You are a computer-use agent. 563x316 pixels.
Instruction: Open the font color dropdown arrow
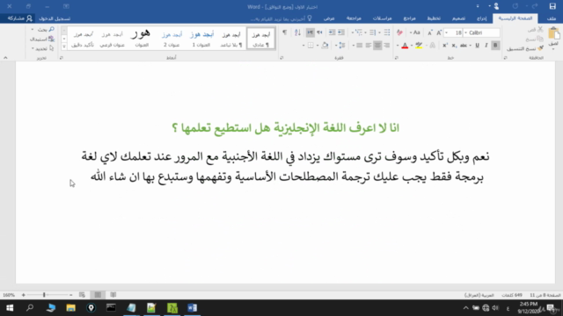[398, 46]
